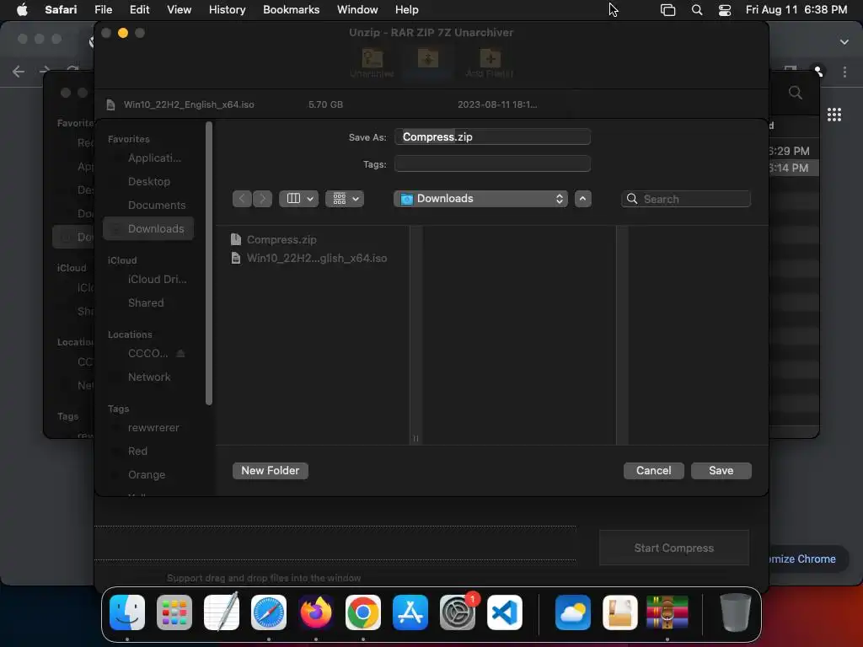Click the Finder window search icon
This screenshot has width=863, height=647.
point(796,93)
